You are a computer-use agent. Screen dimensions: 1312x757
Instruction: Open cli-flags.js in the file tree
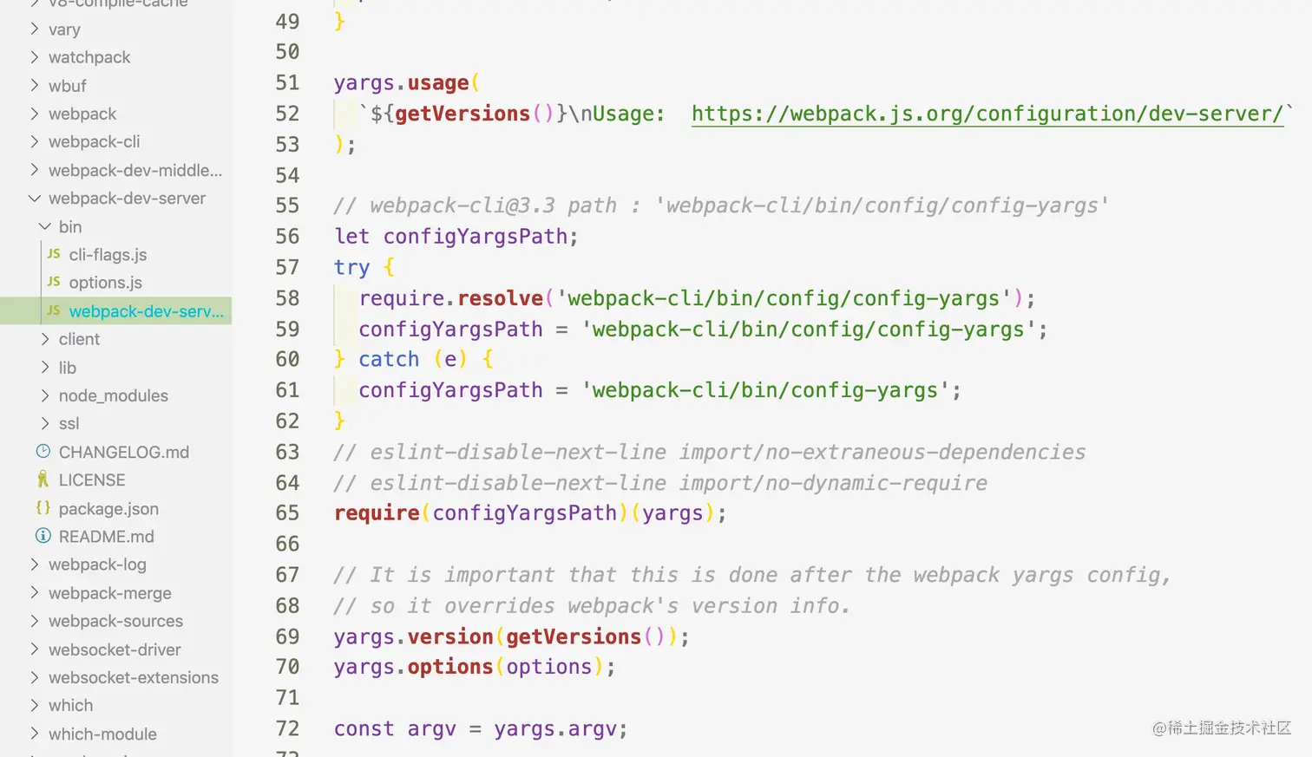point(108,254)
